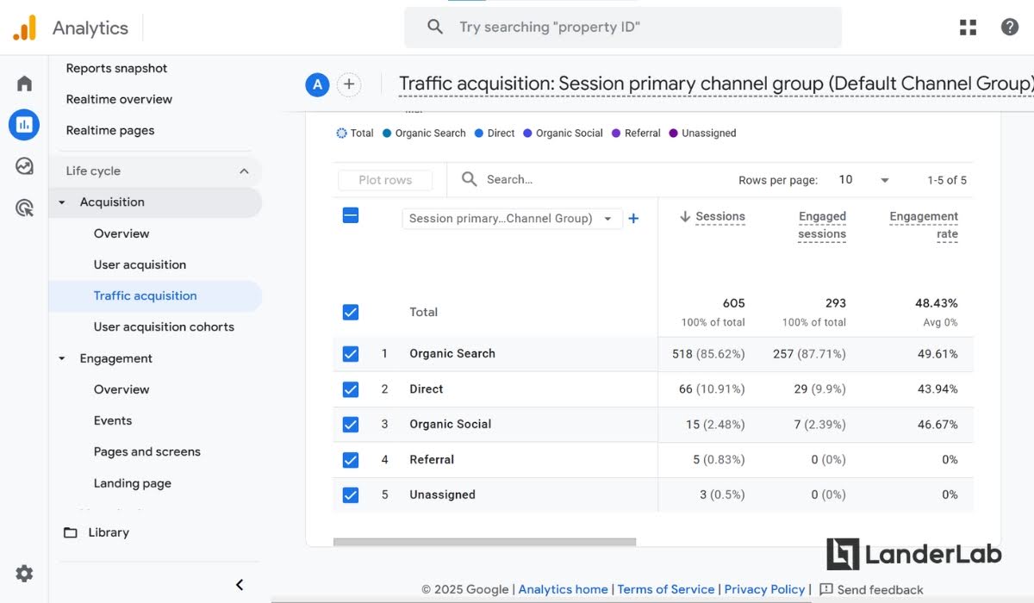Viewport: 1034px width, 603px height.
Task: Uncheck the Organic Search row checkbox
Action: pyautogui.click(x=351, y=354)
